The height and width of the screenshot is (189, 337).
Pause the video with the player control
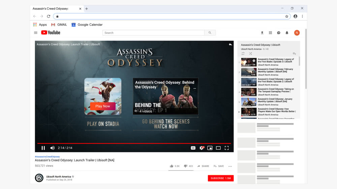click(x=43, y=148)
